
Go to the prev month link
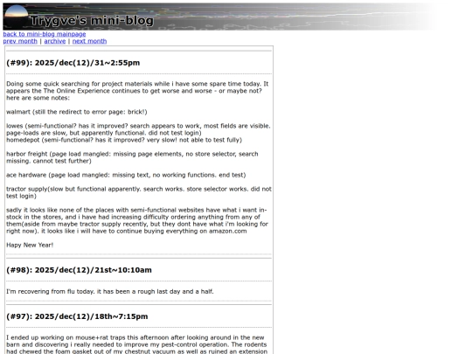click(20, 41)
